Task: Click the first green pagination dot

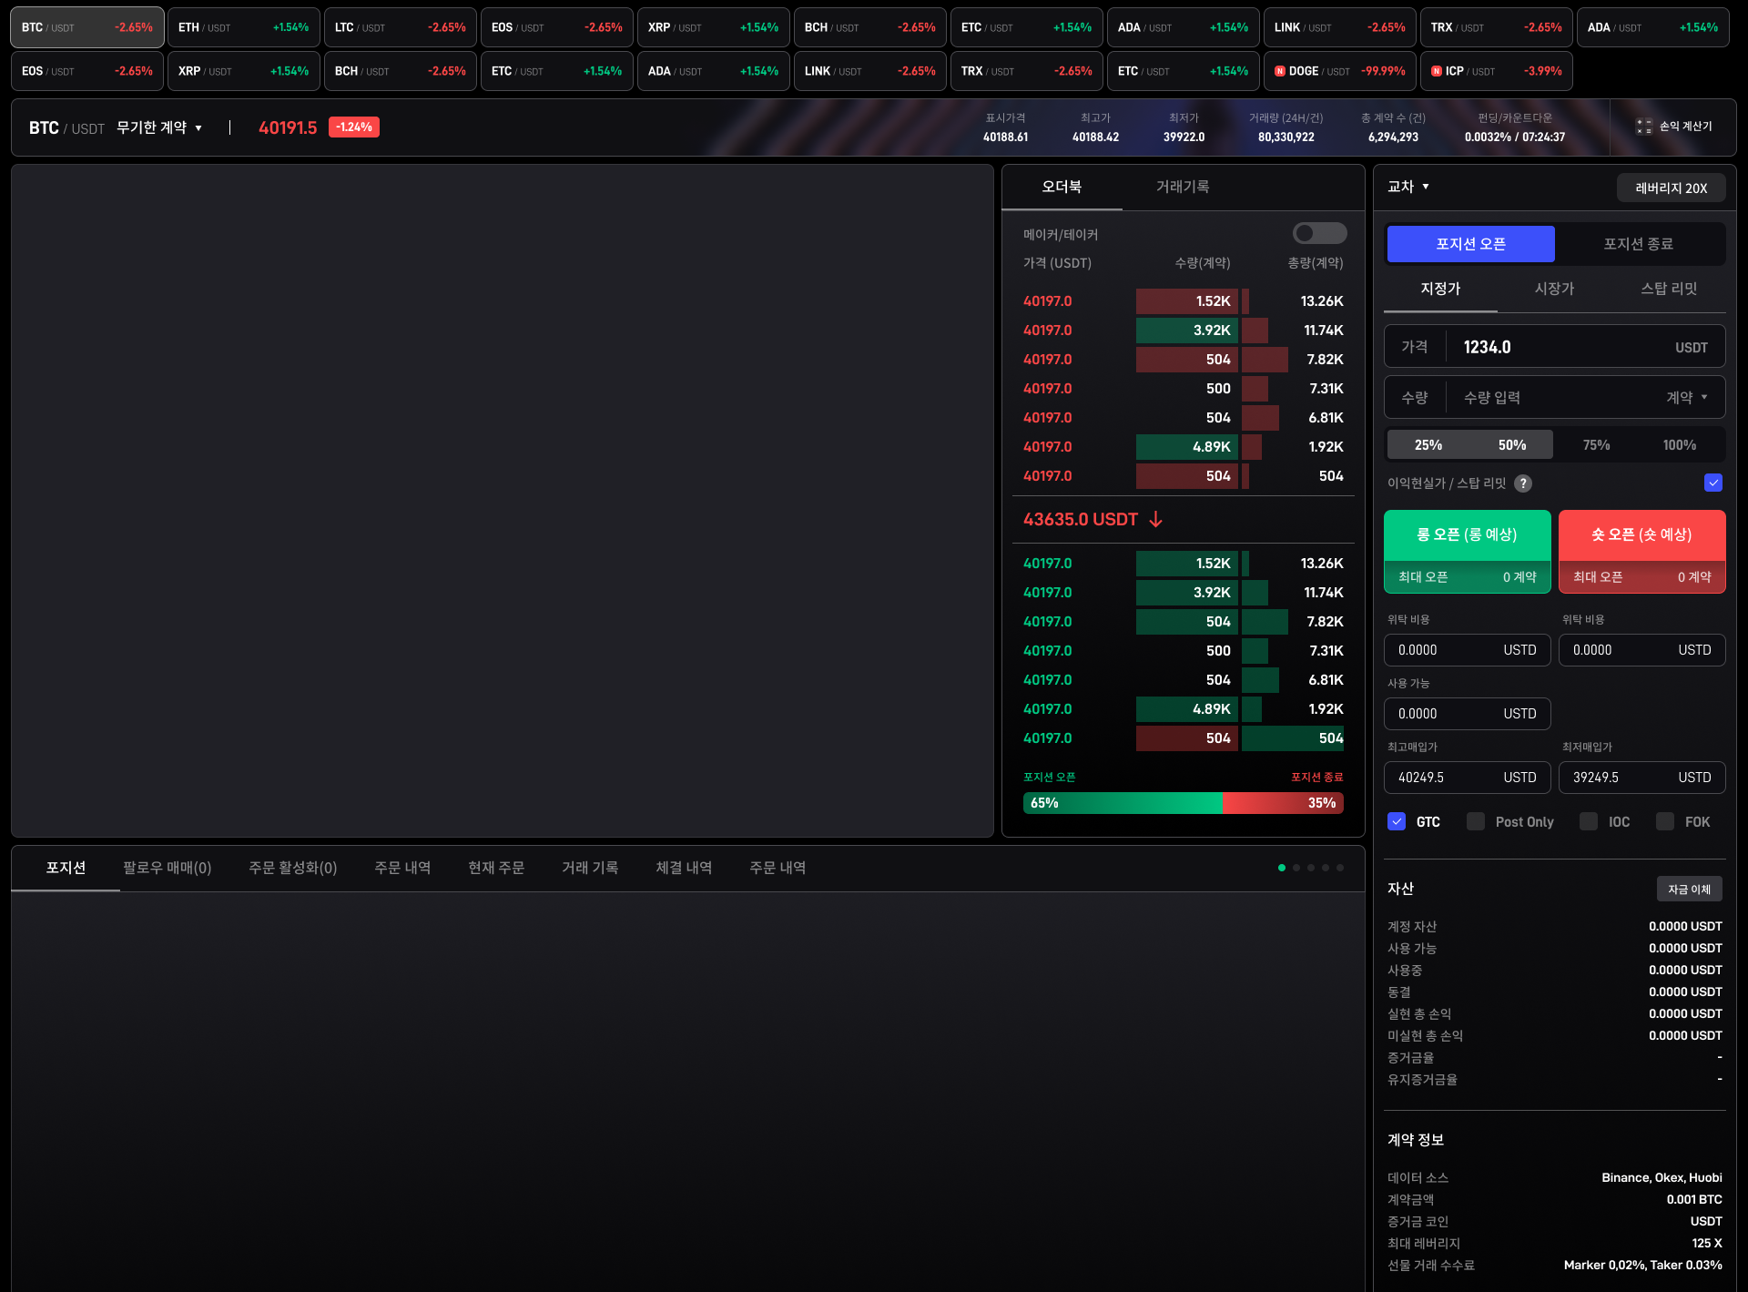Action: [1281, 868]
